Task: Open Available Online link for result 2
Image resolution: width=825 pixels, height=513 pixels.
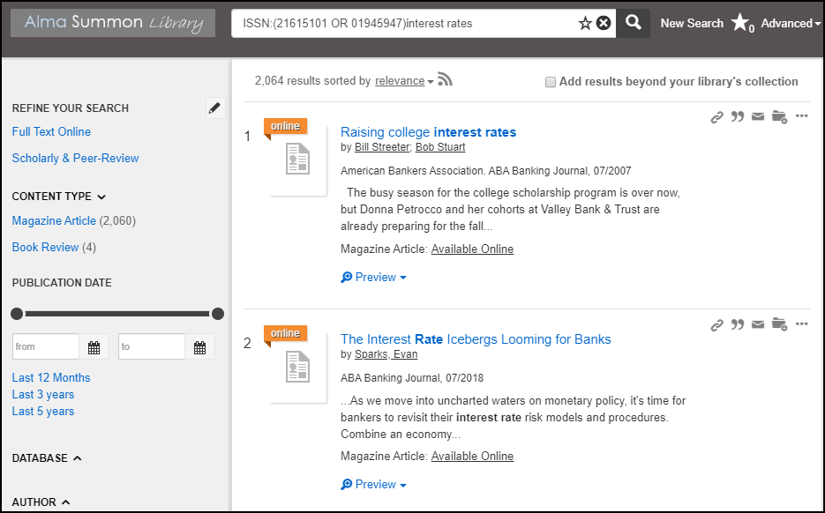Action: pos(472,457)
